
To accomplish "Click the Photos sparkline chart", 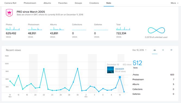I will [13, 29].
